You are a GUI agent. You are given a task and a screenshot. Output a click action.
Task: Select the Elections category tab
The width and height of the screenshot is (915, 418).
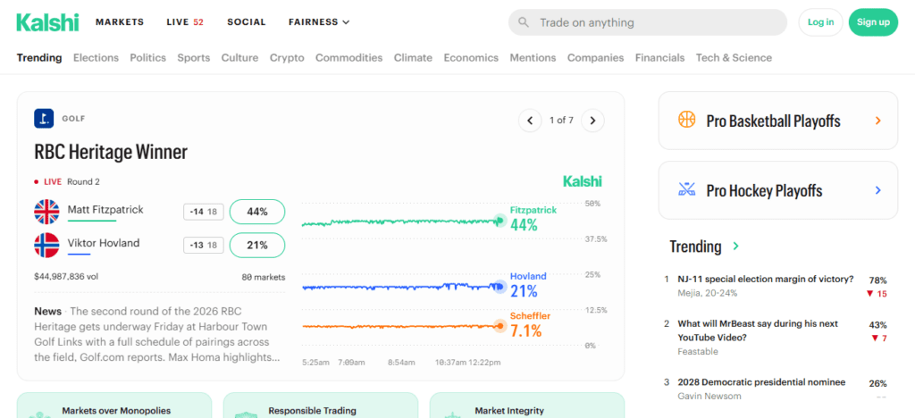tap(96, 58)
